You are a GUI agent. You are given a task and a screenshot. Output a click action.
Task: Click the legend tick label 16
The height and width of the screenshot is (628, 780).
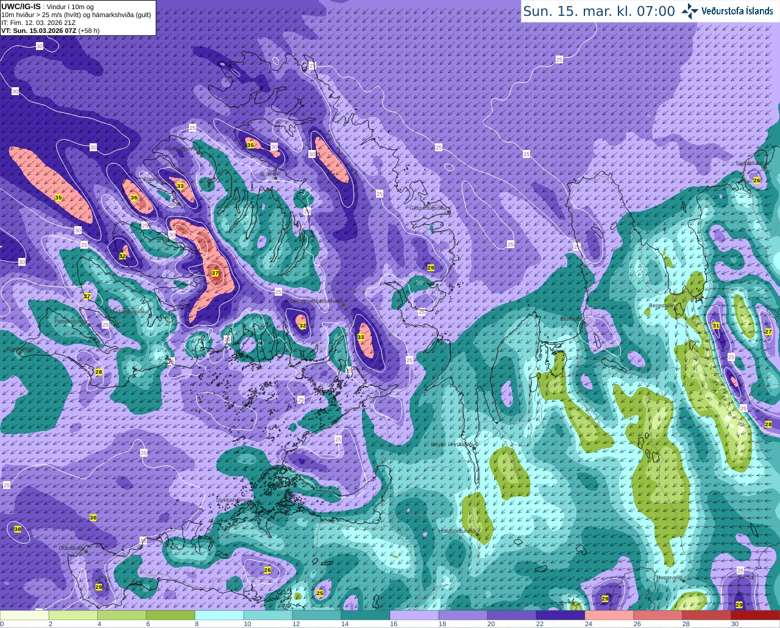coord(394,624)
